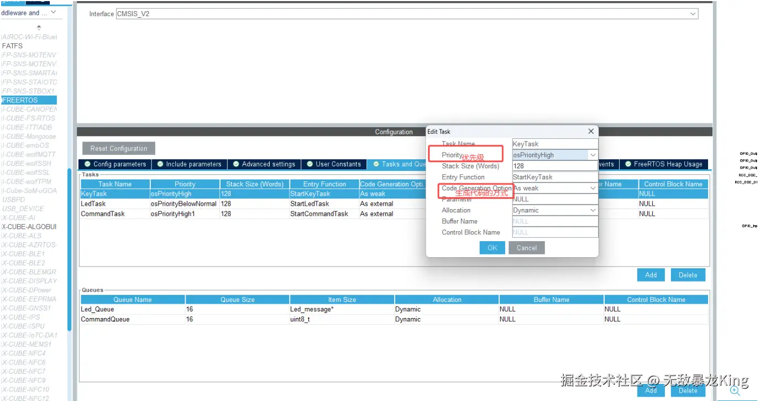The image size is (760, 401).
Task: Click the Stack Size (Words) column header
Action: point(255,184)
